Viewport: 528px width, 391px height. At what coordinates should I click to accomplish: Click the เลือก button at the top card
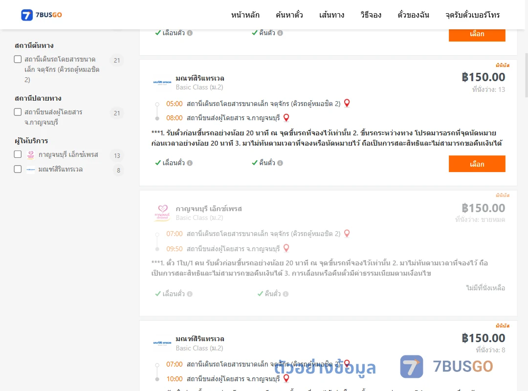point(477,34)
